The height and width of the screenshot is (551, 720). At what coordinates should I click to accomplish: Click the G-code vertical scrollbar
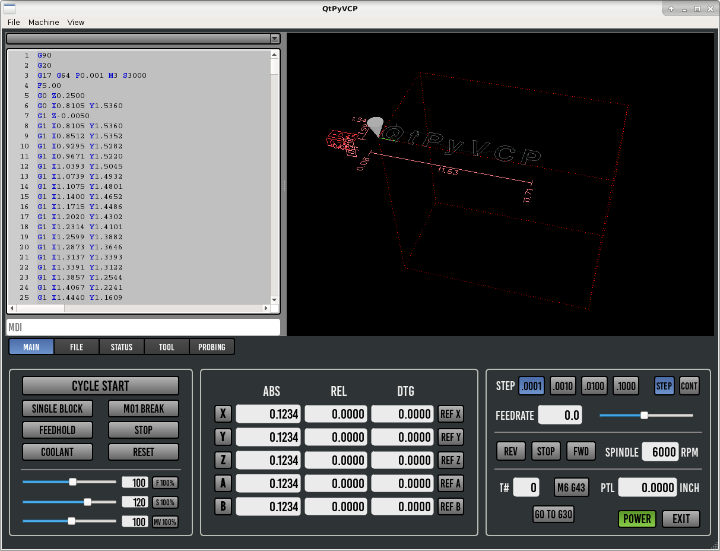274,177
